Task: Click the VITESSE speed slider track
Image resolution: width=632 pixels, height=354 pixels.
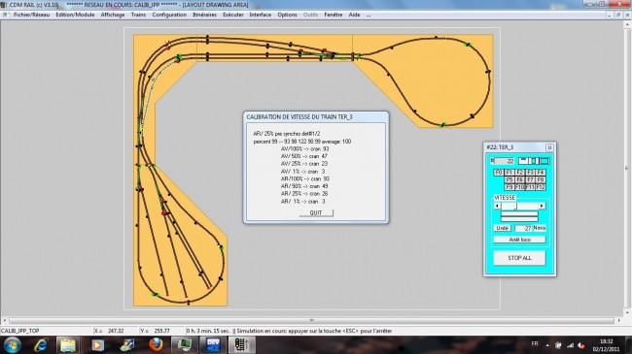Action: (x=519, y=206)
